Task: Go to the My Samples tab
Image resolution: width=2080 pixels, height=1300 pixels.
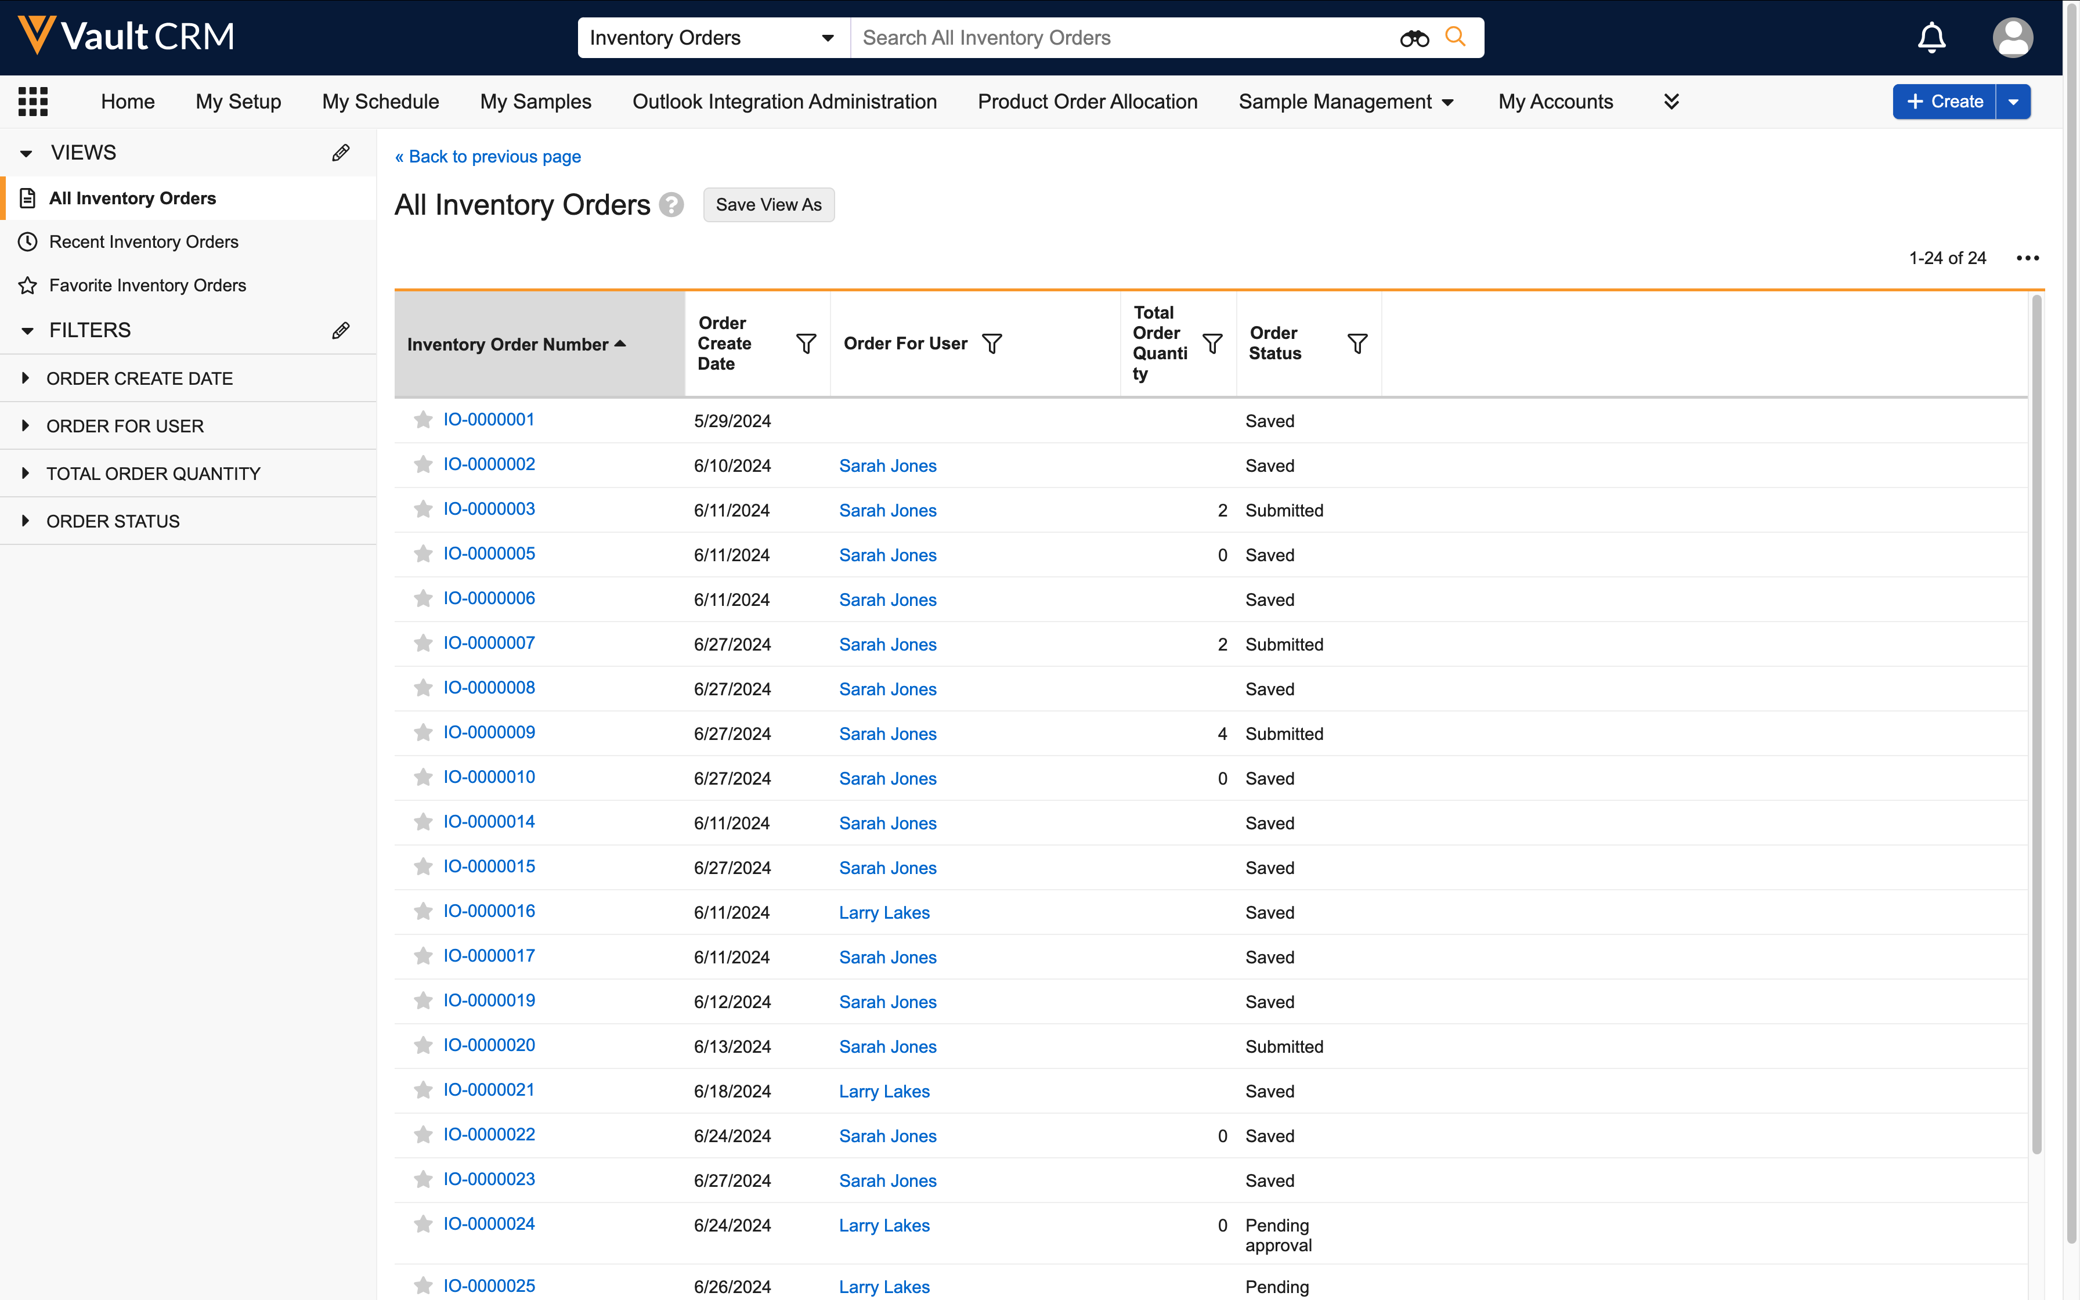Action: (536, 102)
